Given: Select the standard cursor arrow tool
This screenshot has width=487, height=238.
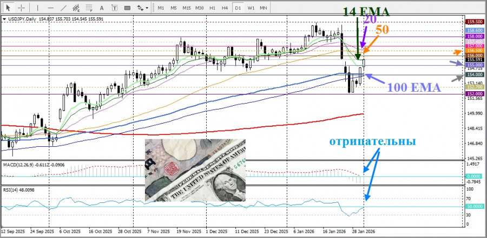Looking at the screenshot, I should [8, 8].
